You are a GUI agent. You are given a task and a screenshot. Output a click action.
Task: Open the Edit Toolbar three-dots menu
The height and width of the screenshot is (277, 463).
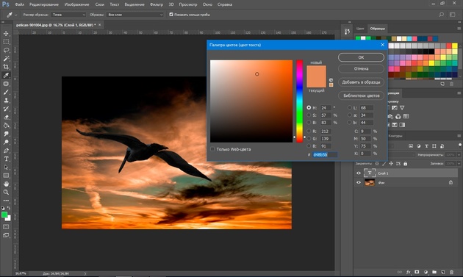coord(6,201)
